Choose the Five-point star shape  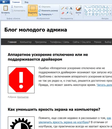tap(93, 14)
